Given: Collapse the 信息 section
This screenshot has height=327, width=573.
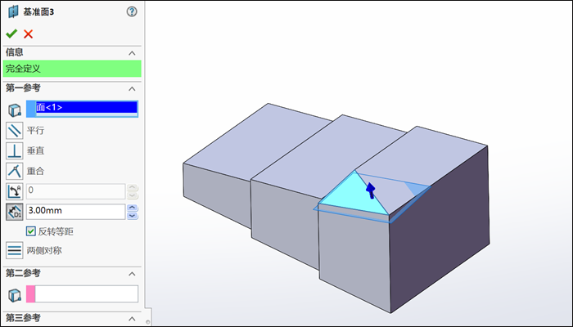Looking at the screenshot, I should point(132,53).
